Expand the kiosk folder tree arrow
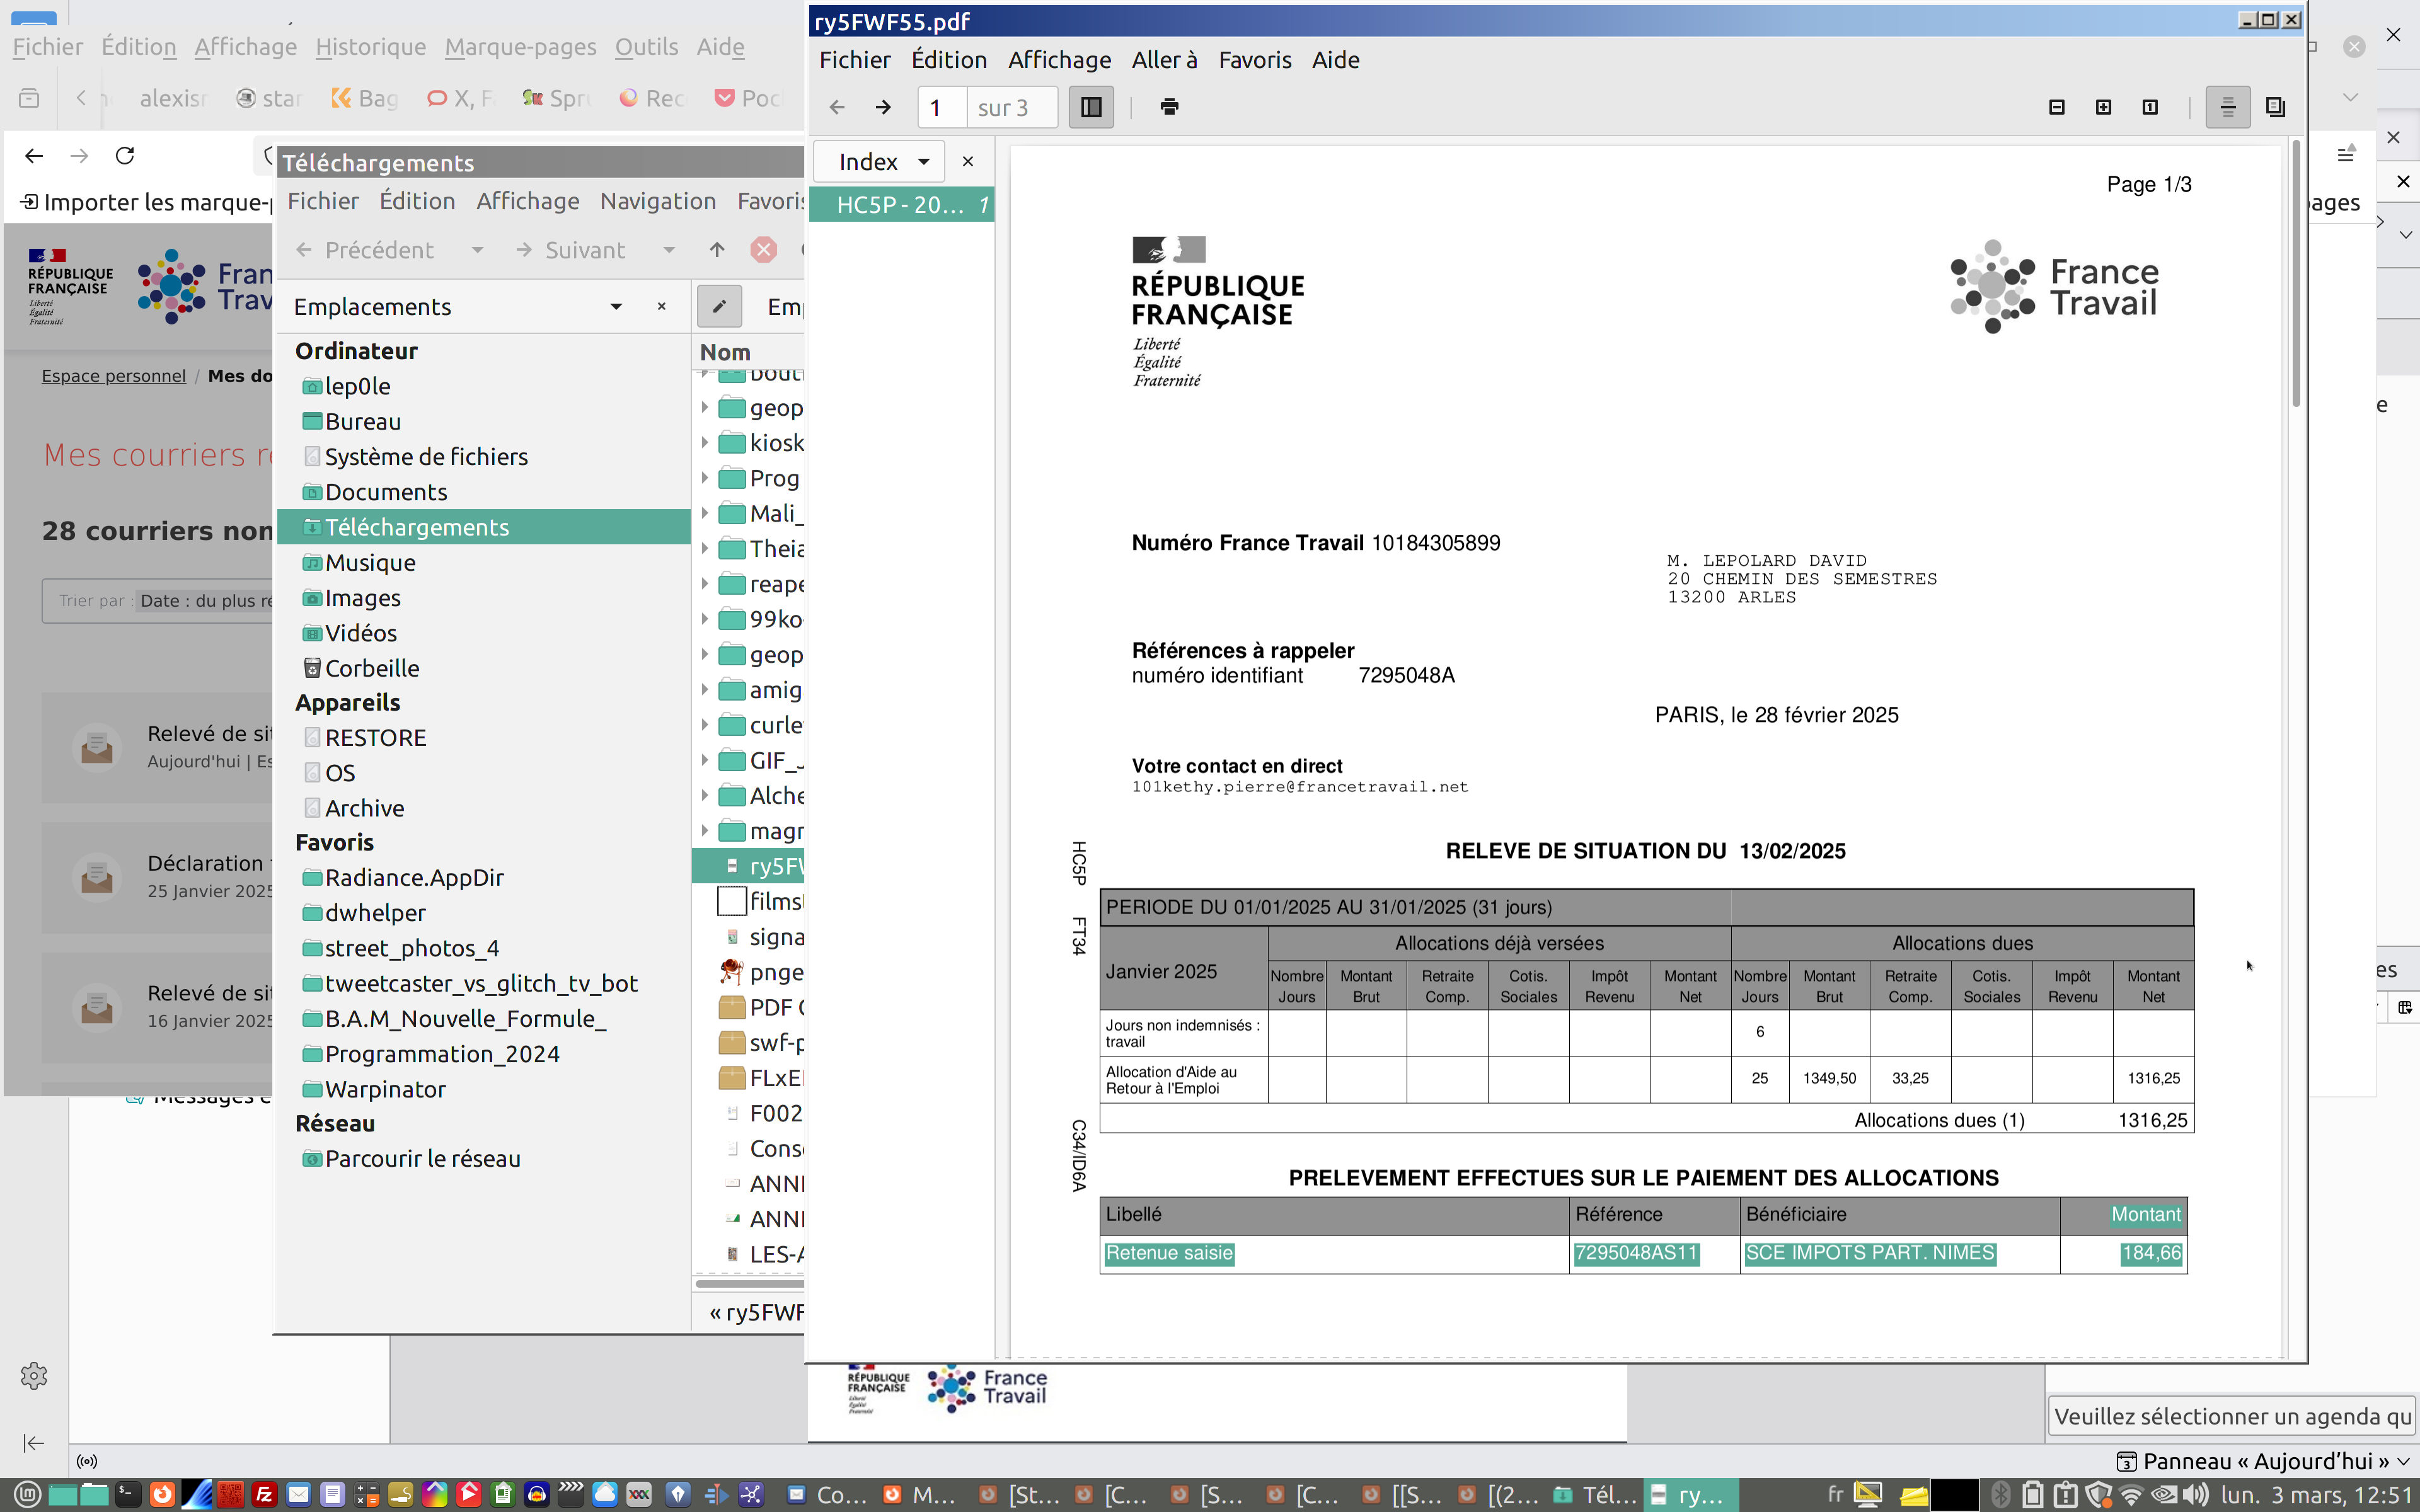 point(705,443)
